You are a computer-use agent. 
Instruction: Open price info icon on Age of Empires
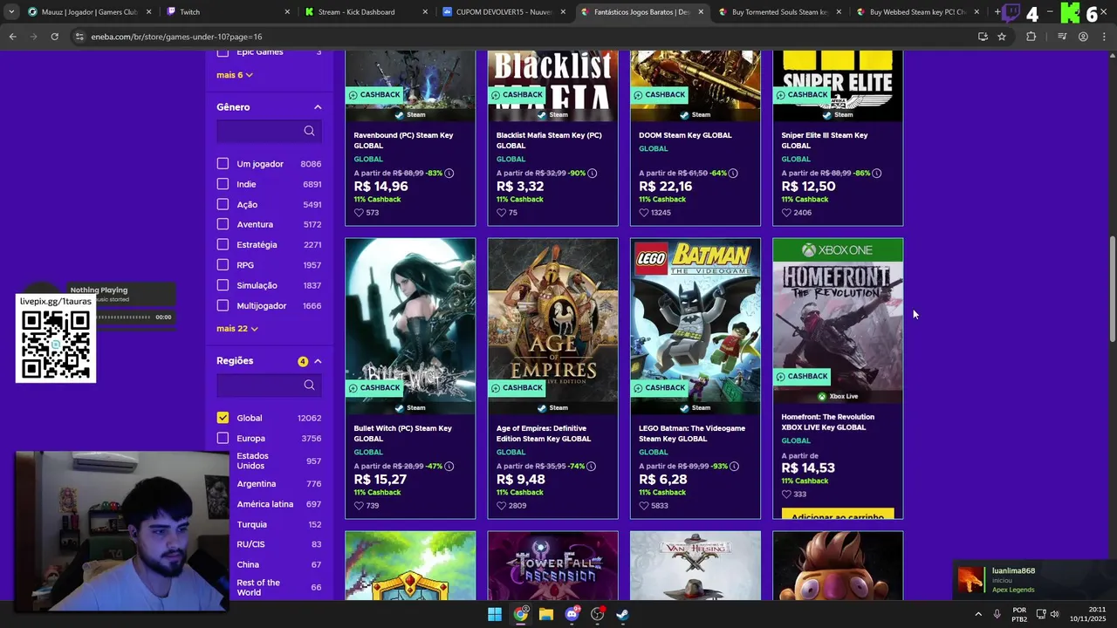click(592, 467)
